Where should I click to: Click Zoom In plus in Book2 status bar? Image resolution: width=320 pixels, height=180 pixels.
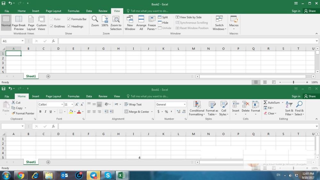coord(307,82)
